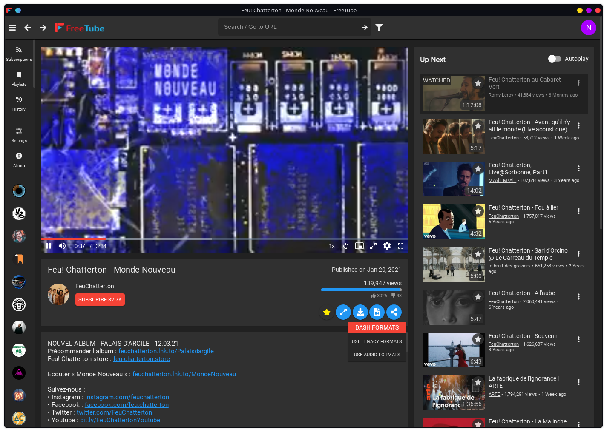607x432 pixels.
Task: Open the Romy Leroy channel link
Action: point(501,95)
